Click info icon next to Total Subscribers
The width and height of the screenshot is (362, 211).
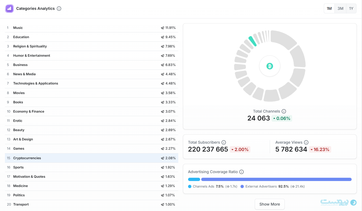tap(224, 142)
